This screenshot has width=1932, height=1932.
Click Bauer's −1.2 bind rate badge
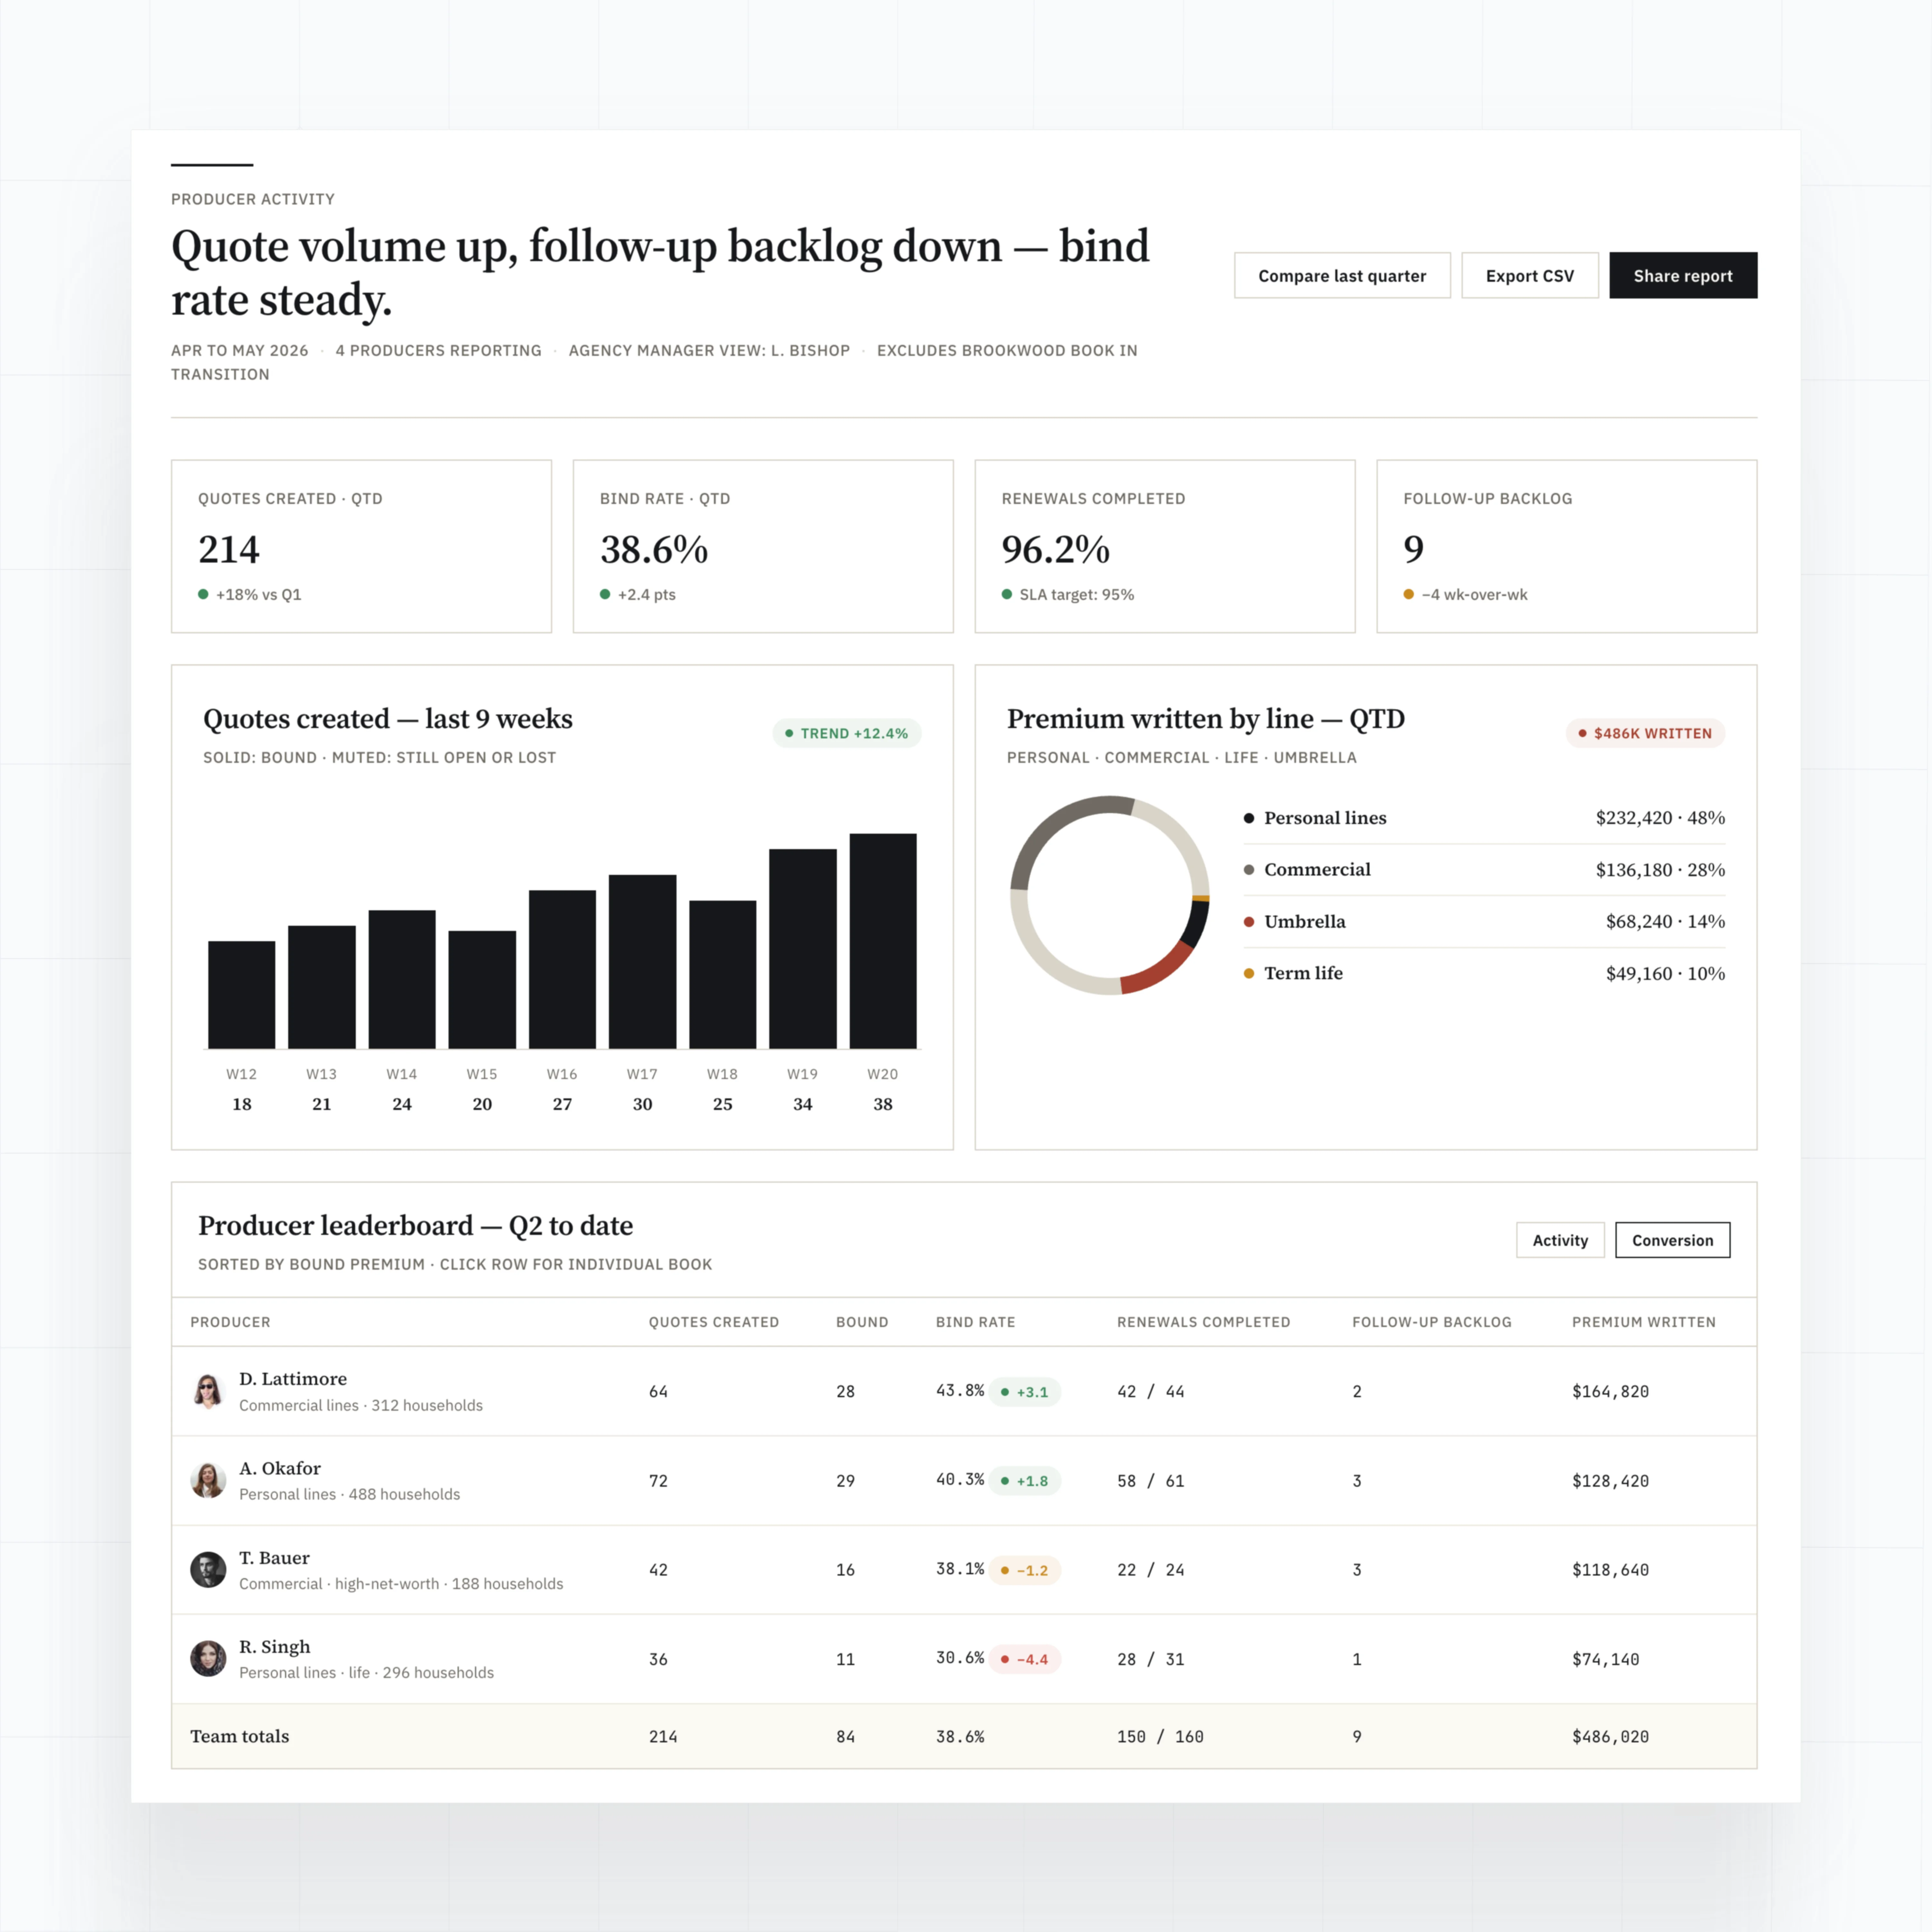click(x=1025, y=1570)
